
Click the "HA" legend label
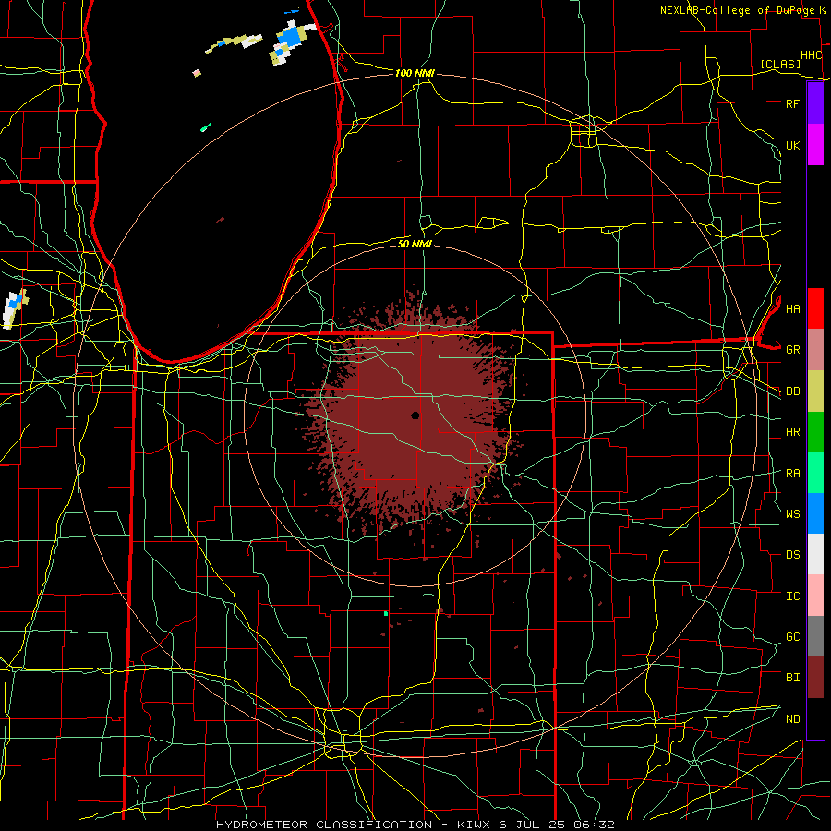(x=792, y=308)
